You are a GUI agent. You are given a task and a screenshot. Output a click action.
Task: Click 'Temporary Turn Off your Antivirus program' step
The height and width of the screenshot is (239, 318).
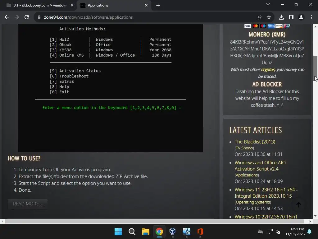[65, 170]
